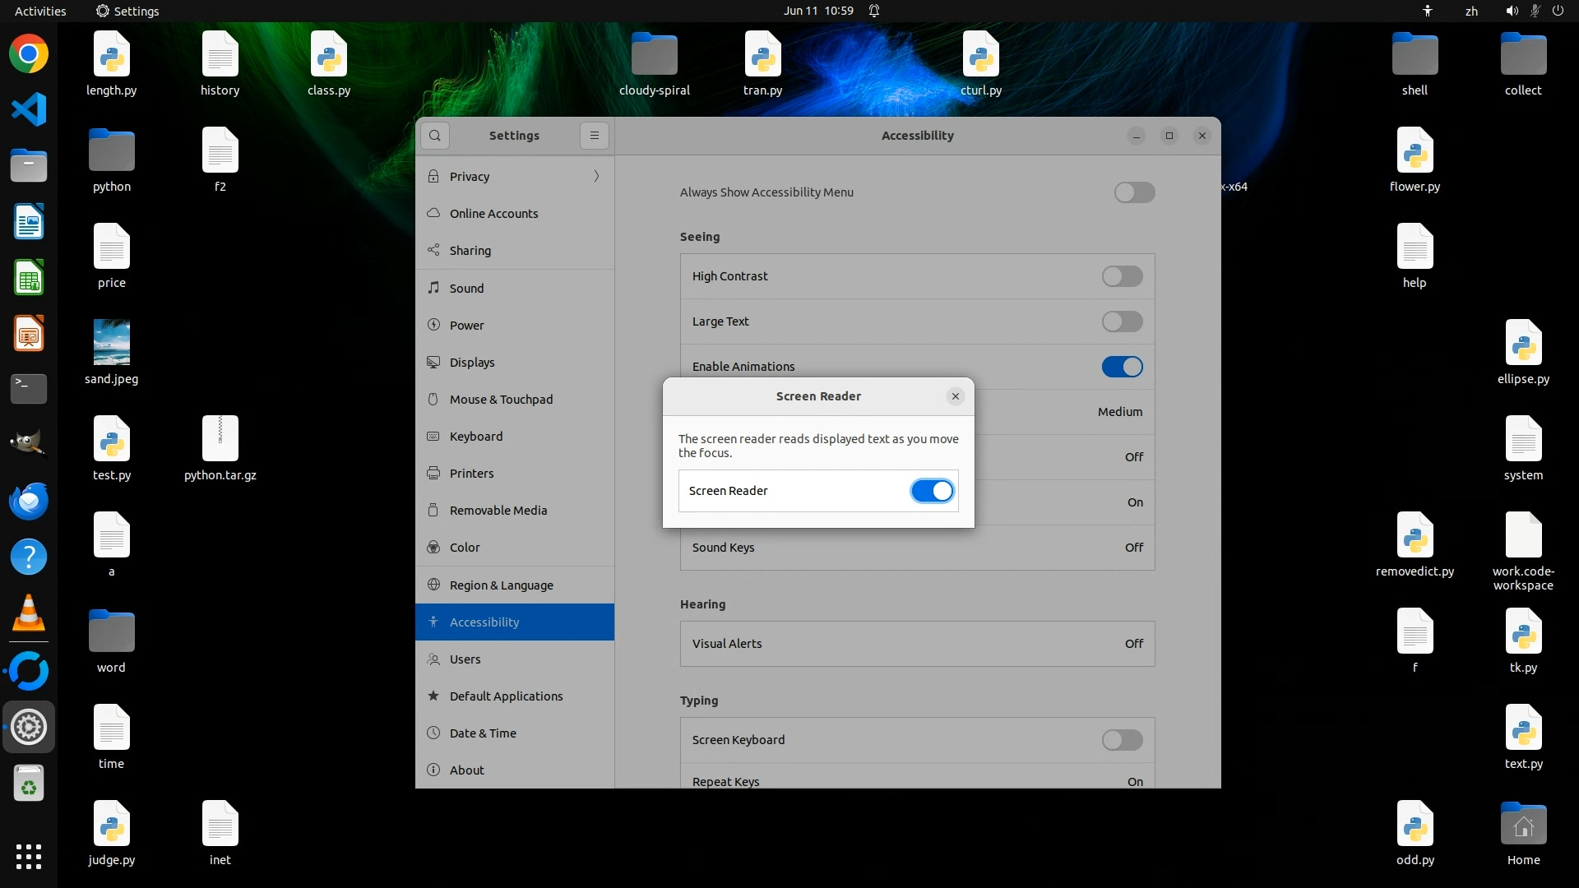Toggle Always Show Accessibility Menu switch

pyautogui.click(x=1134, y=192)
